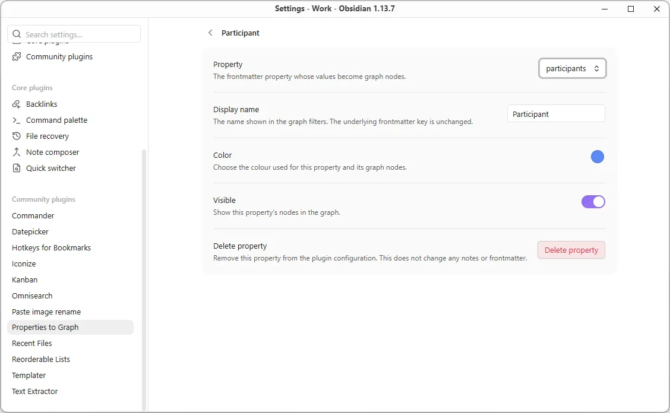Click the Display name input field
670x413 pixels.
pyautogui.click(x=556, y=113)
